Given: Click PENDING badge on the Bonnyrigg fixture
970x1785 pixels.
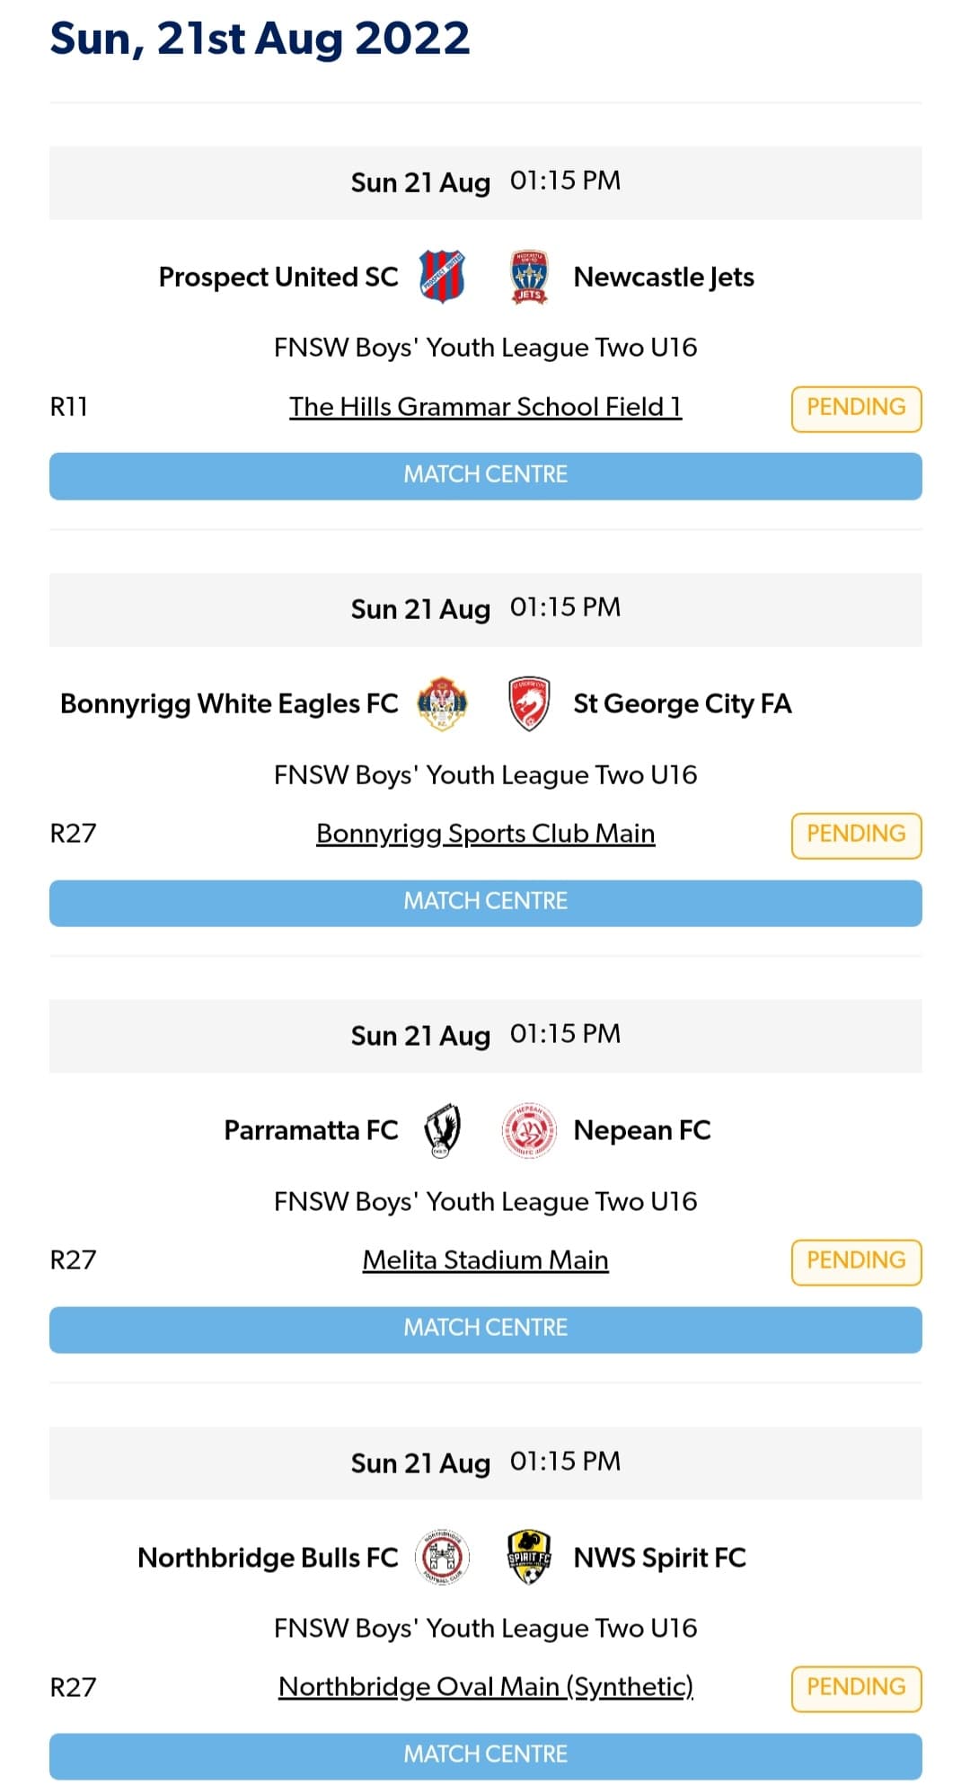Looking at the screenshot, I should [856, 834].
